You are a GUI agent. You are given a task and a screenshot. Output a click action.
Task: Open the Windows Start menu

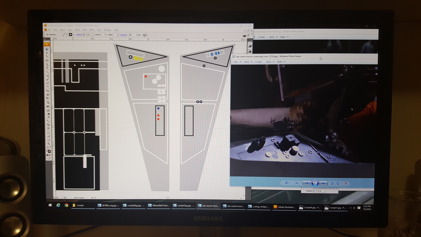[50, 205]
